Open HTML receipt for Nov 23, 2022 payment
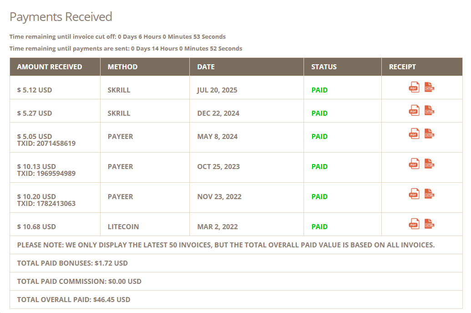Image resolution: width=471 pixels, height=313 pixels. tap(429, 194)
